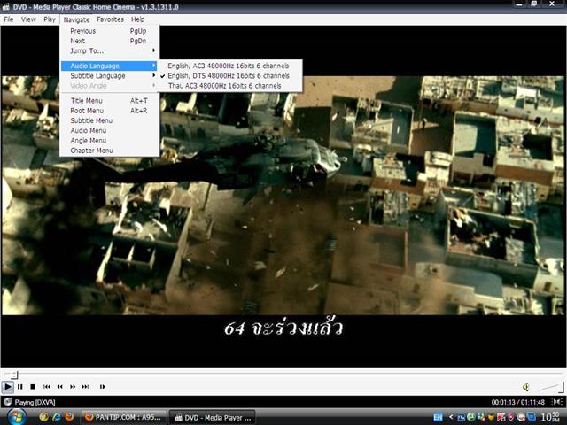Click the 00:01:13 / 01:11:48 time display
Viewport: 567px width, 425px height.
click(517, 402)
